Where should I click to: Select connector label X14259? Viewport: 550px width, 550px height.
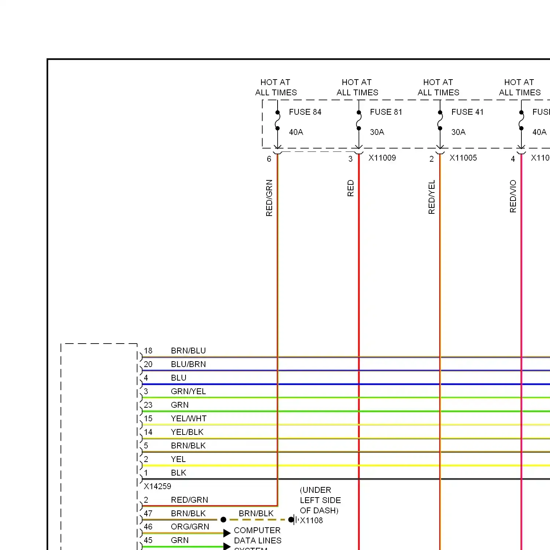(x=157, y=486)
